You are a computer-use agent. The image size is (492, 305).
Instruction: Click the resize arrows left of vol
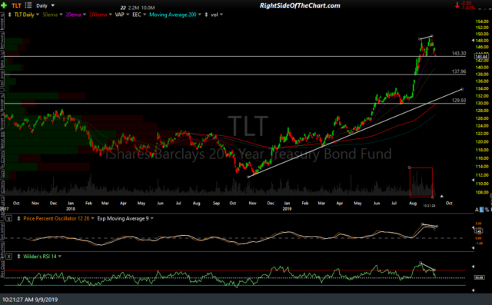206,15
